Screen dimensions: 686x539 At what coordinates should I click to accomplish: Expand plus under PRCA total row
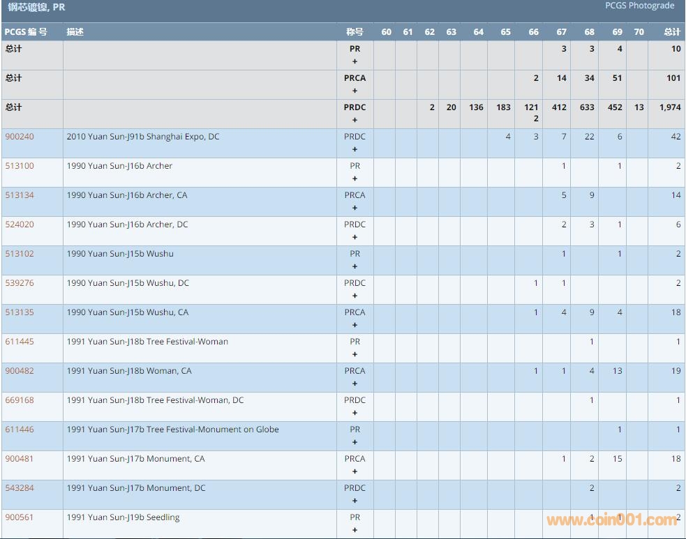355,91
